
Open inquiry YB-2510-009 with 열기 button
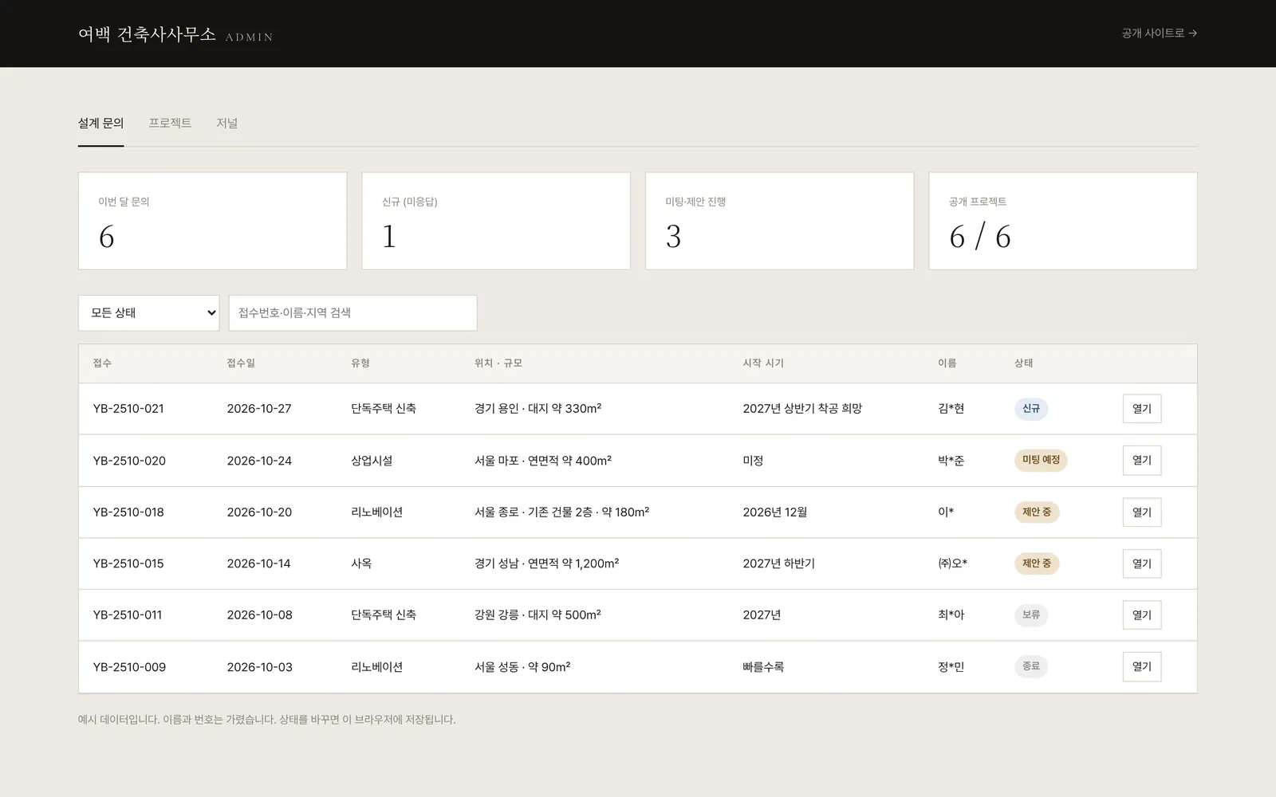[x=1142, y=667]
